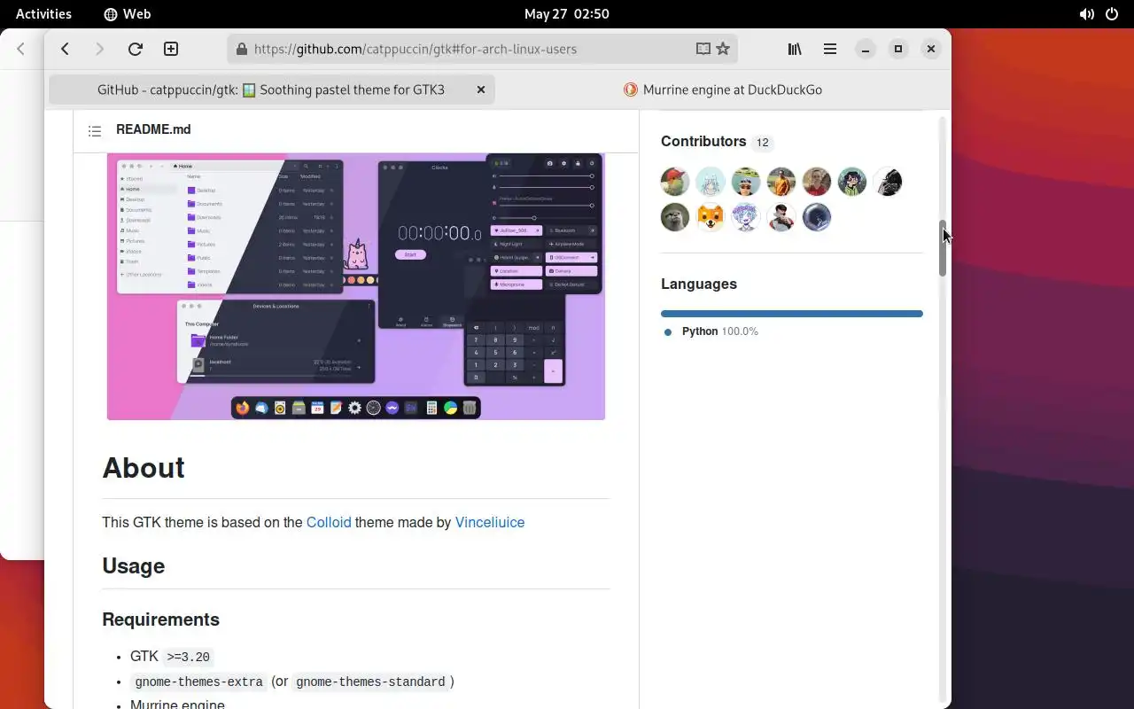Click the >=3.20 version code text

189,657
